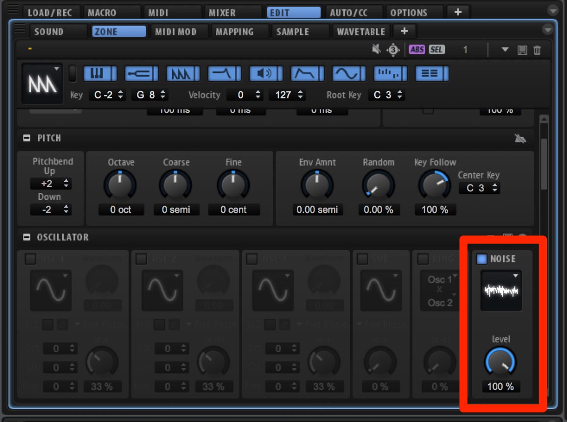Open the preset dropdown arrow next to save icon

[505, 49]
